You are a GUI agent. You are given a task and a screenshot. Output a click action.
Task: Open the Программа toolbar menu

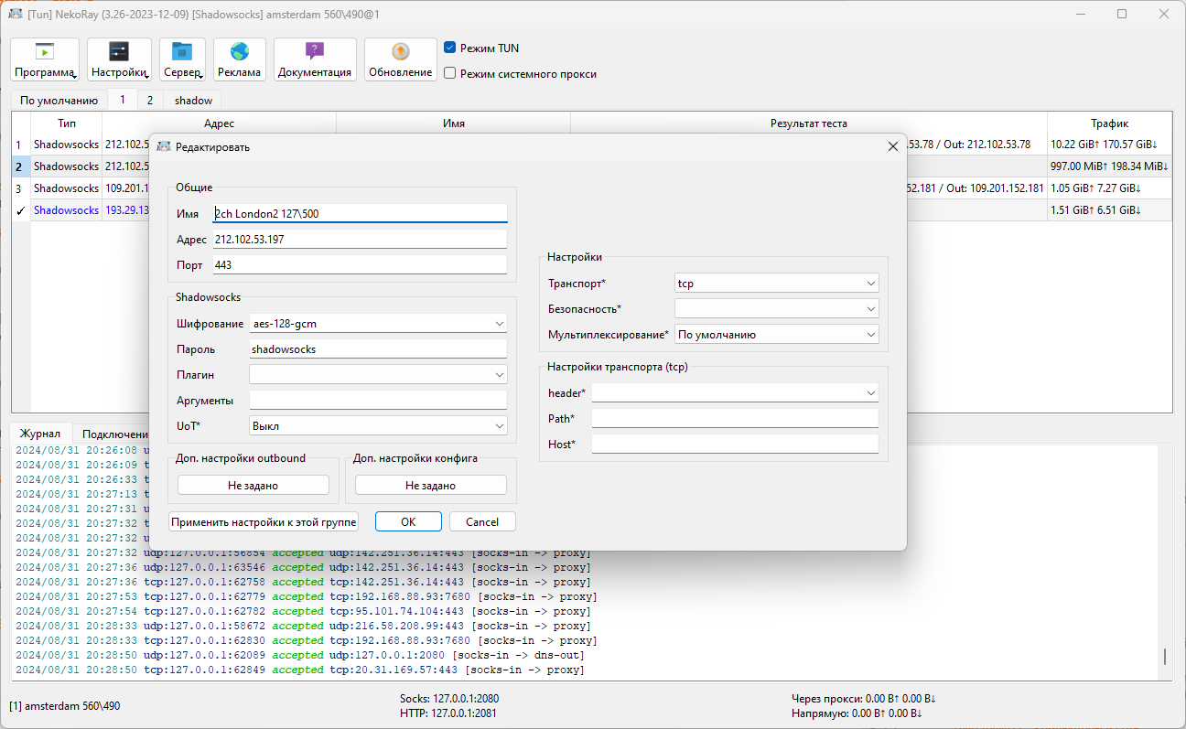(45, 60)
